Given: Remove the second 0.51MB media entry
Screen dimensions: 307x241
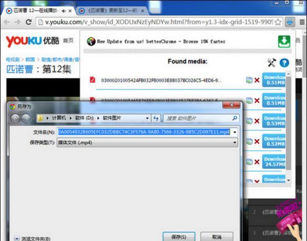Looking at the screenshot, I should (257, 101).
